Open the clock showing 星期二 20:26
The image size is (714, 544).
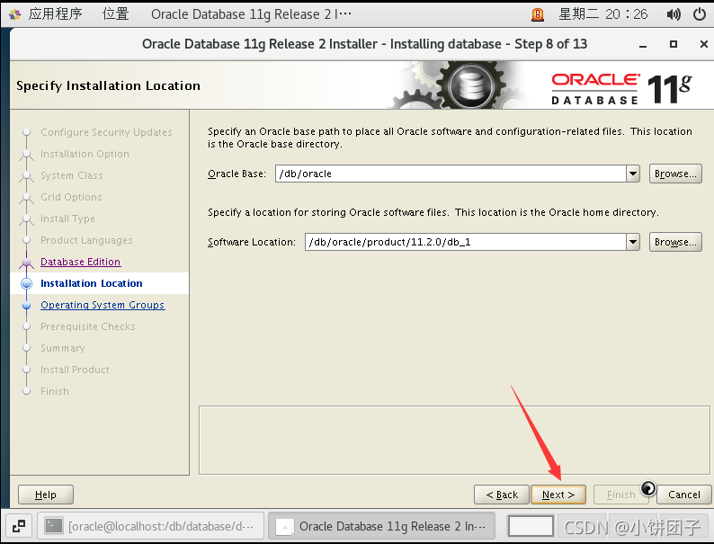coord(602,14)
